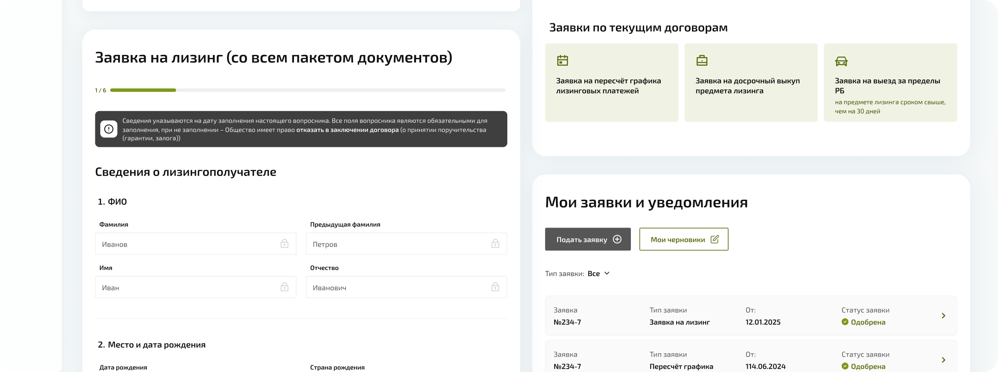Click green check icon of Заявка на лизинг status
Screen dimensions: 998x372
[x=845, y=322]
